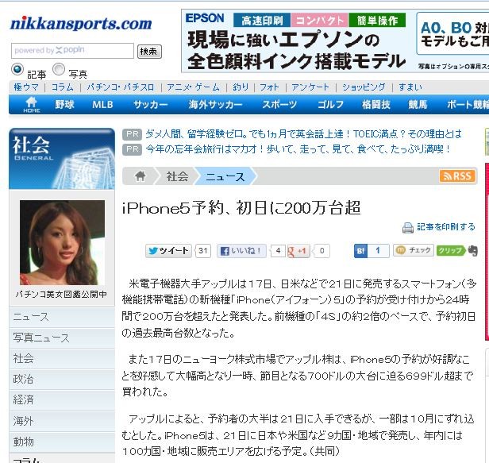Select the 写真 search radio button
Screen dimensions: 489x463
(x=59, y=69)
